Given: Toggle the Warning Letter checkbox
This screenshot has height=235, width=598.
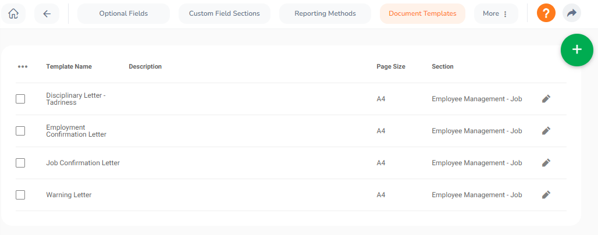Looking at the screenshot, I should coord(20,195).
